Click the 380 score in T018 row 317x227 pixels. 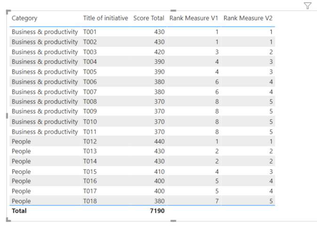point(159,201)
